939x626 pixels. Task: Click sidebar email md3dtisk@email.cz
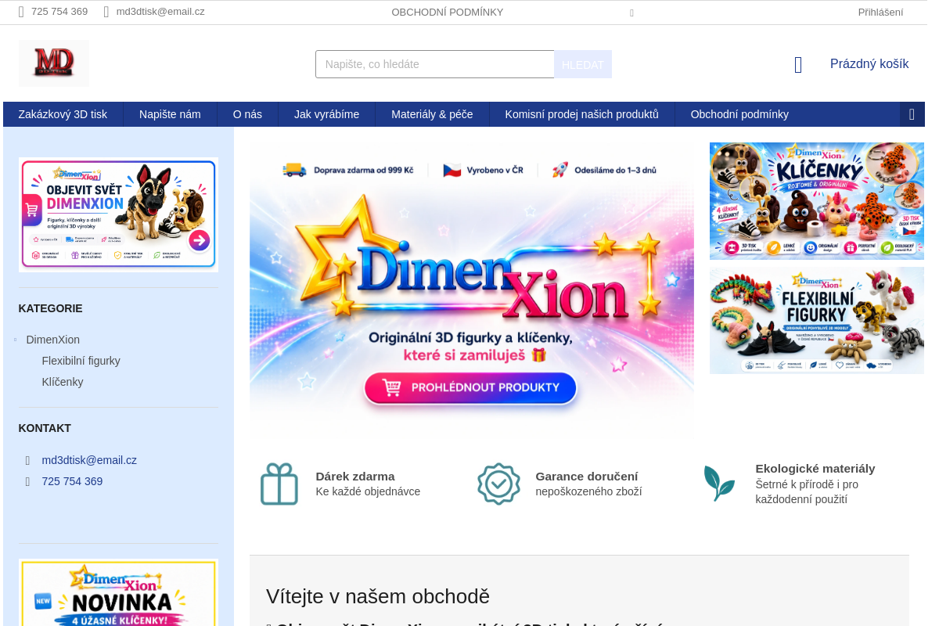click(x=89, y=460)
